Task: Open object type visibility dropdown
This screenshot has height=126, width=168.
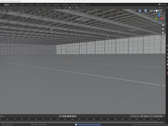Action: pyautogui.click(x=136, y=11)
